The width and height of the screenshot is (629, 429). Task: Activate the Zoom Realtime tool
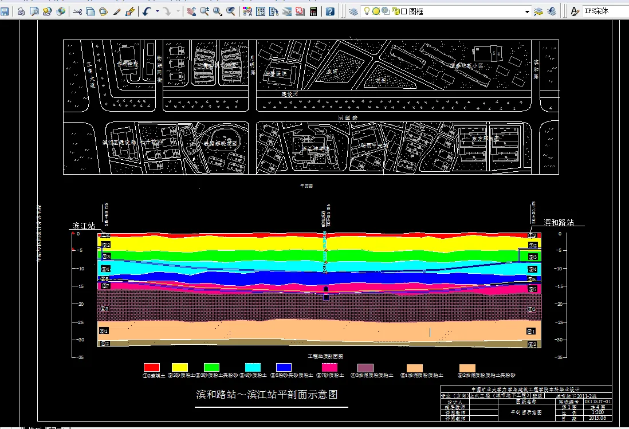coord(205,11)
